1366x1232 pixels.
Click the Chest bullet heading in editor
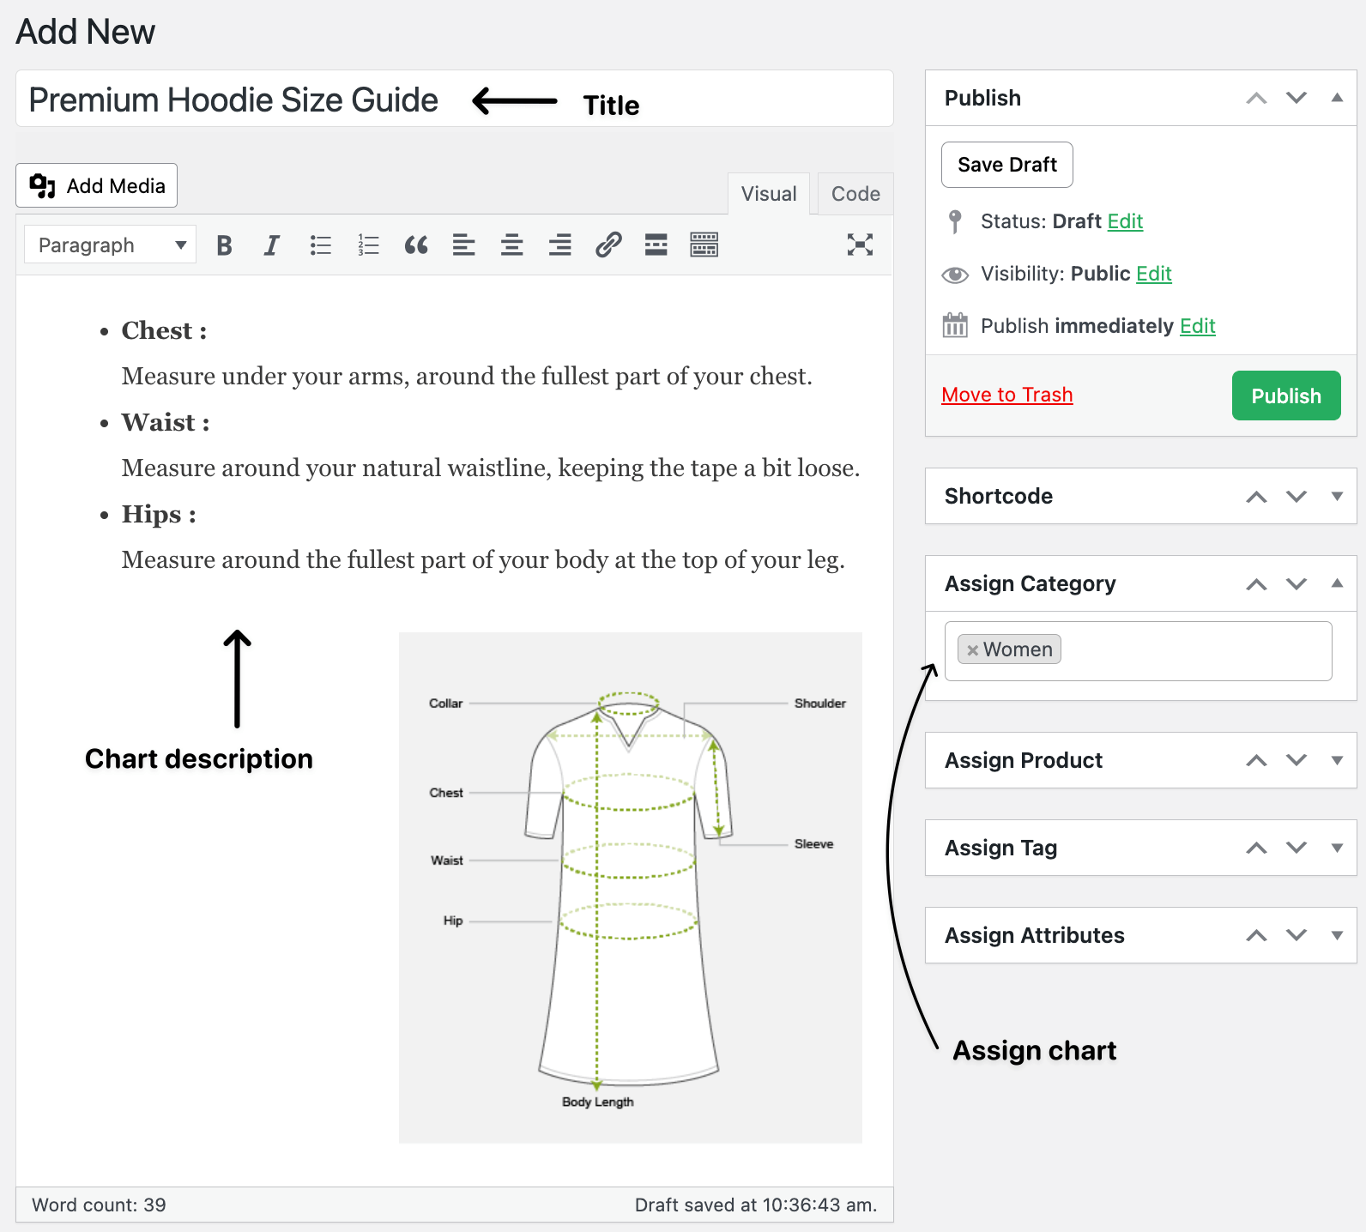tap(164, 330)
